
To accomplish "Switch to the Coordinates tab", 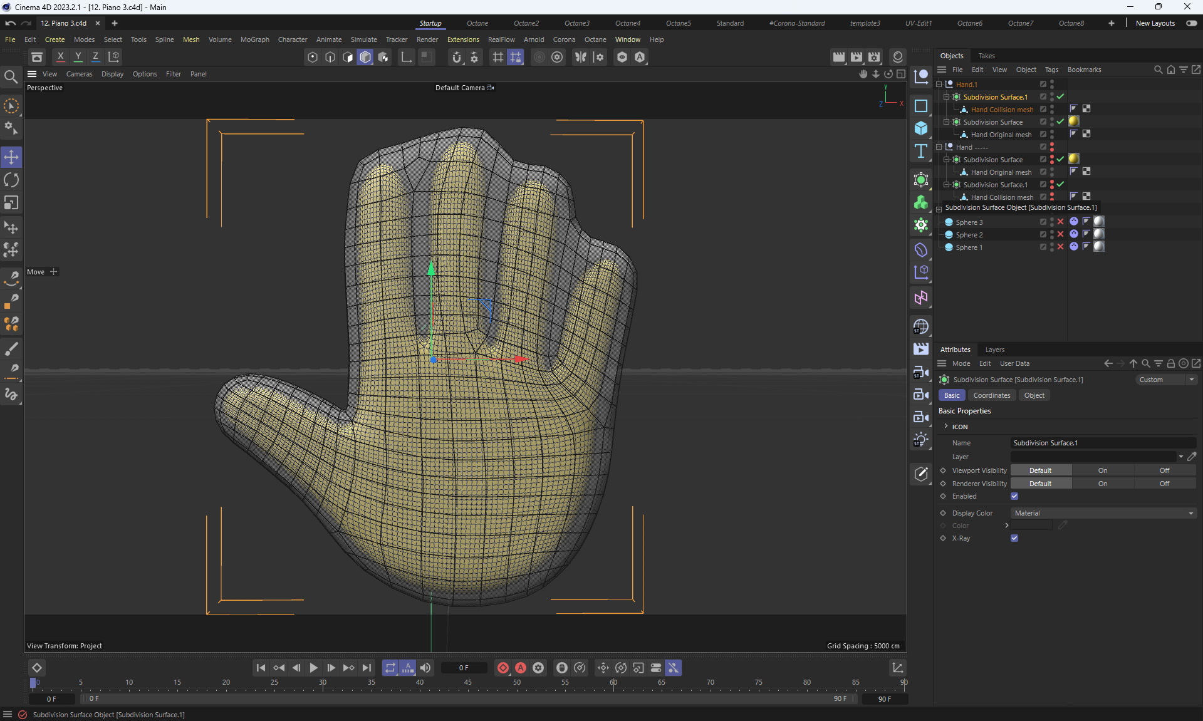I will tap(991, 395).
